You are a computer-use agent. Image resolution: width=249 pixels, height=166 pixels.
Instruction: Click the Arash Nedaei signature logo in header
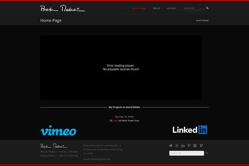(x=63, y=8)
